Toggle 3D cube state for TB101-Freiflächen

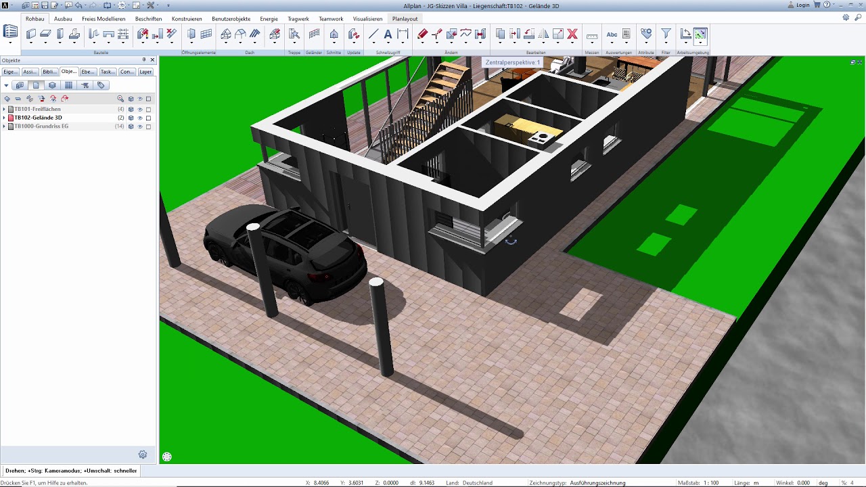131,109
